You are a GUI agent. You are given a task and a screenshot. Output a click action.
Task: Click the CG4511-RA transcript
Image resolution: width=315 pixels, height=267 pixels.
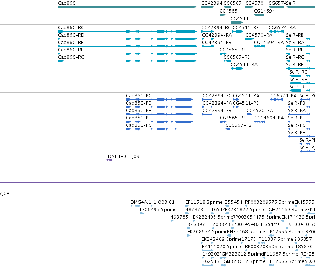point(237,68)
